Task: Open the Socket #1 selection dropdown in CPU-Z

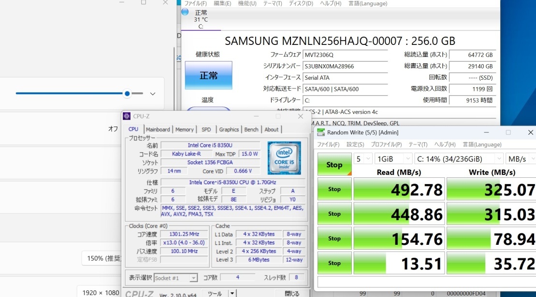Action: point(175,278)
